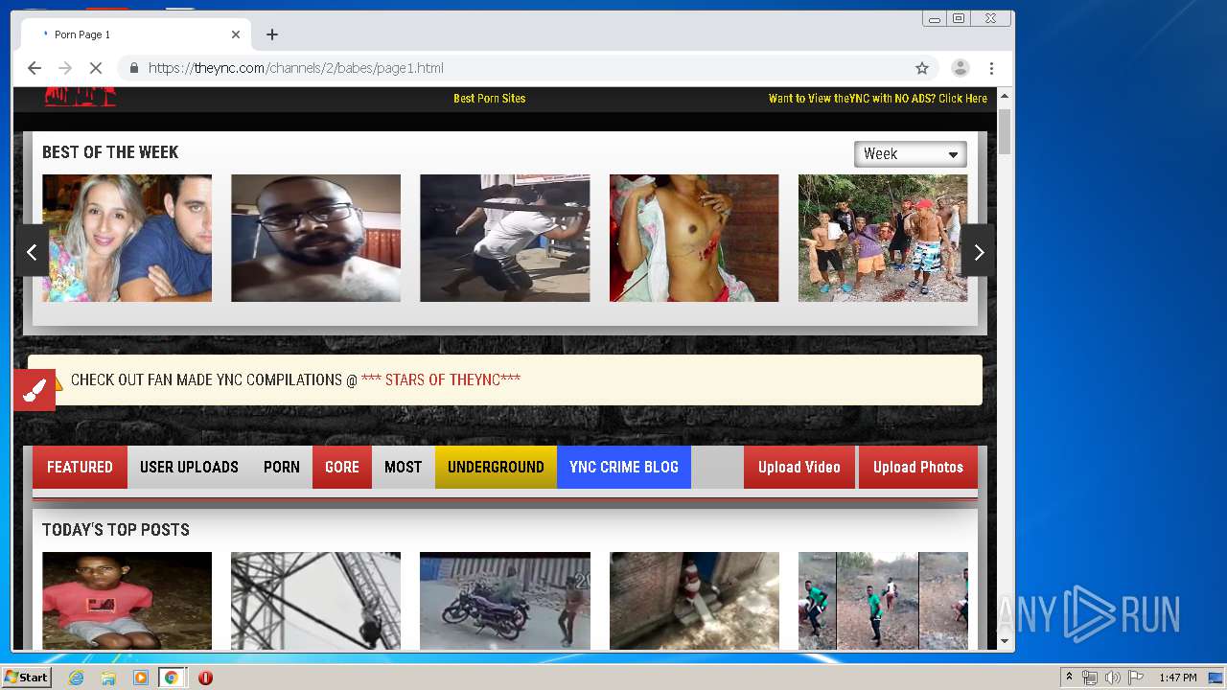1227x690 pixels.
Task: Open the volume speaker tray icon
Action: point(1113,678)
